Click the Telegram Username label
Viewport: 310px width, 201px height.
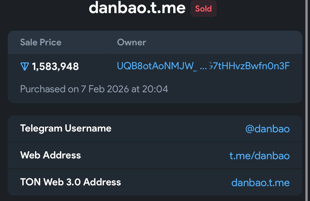(x=66, y=128)
